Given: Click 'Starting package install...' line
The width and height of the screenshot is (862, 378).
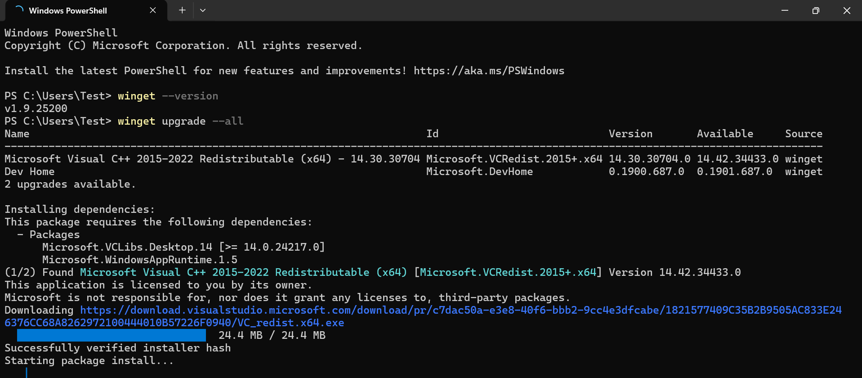Looking at the screenshot, I should pos(89,360).
